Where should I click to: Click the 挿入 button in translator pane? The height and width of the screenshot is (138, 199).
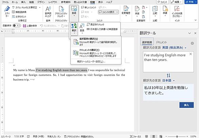point(186,105)
